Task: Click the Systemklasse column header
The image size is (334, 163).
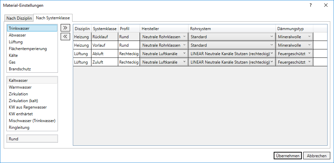Action: [105, 28]
